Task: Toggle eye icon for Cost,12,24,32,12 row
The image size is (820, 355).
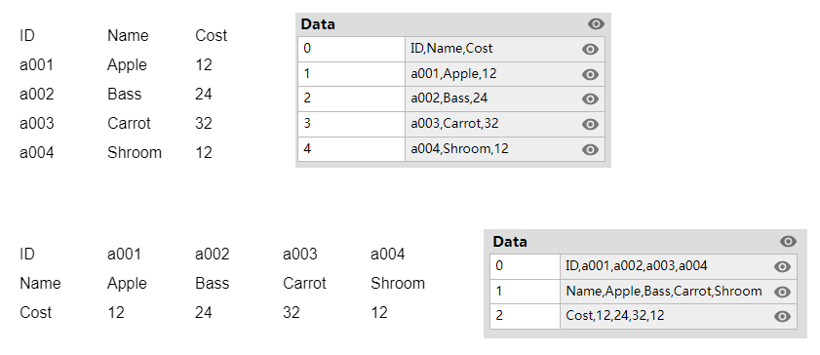Action: pos(782,316)
